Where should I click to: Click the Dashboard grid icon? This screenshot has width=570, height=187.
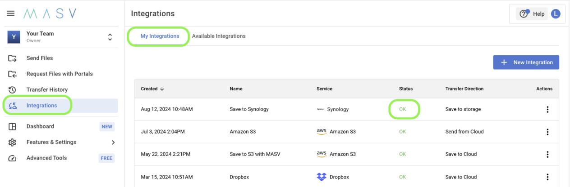pyautogui.click(x=13, y=126)
